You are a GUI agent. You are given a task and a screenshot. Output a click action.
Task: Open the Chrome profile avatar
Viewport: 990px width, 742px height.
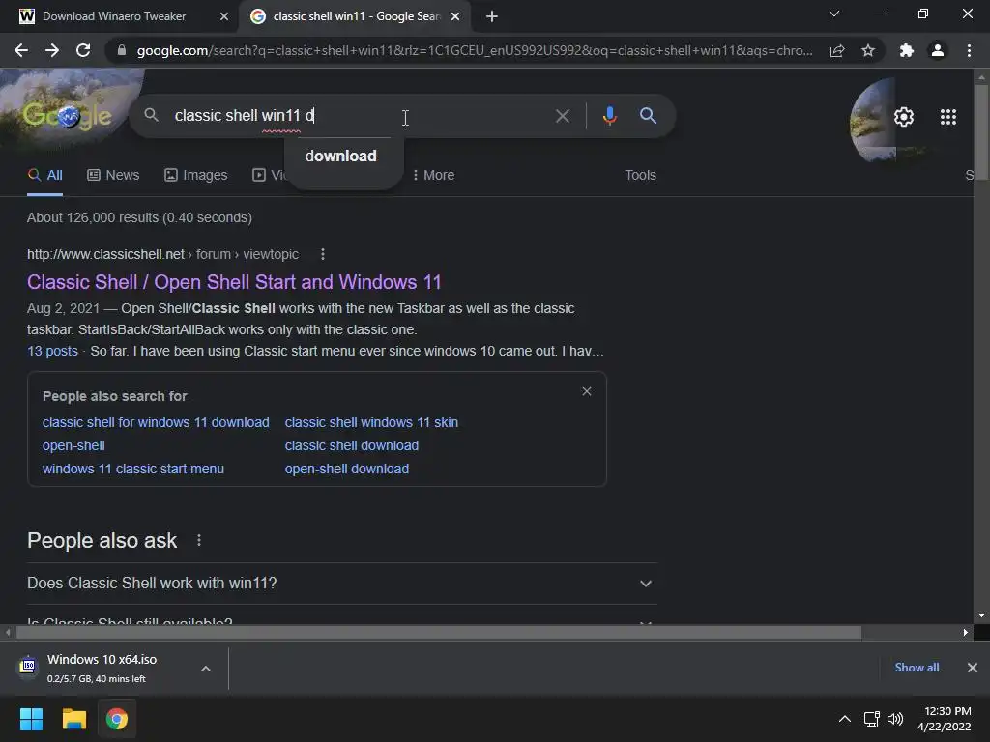(x=938, y=50)
